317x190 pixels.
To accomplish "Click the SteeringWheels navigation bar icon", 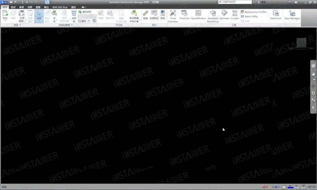I will 313,66.
